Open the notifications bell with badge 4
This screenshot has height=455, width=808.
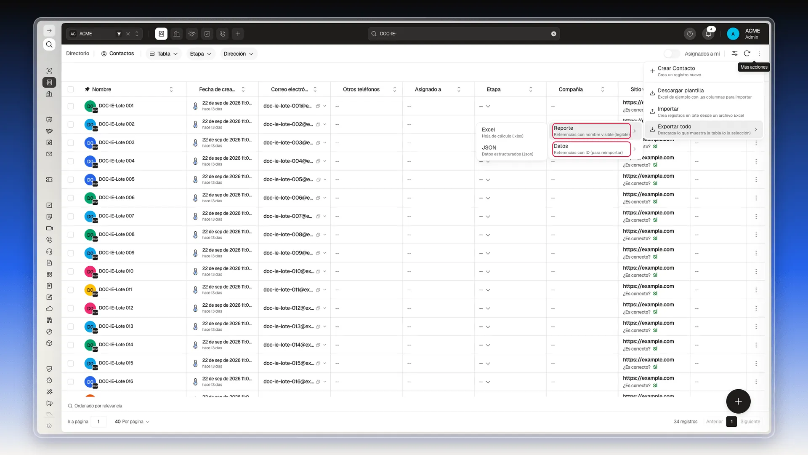tap(709, 33)
